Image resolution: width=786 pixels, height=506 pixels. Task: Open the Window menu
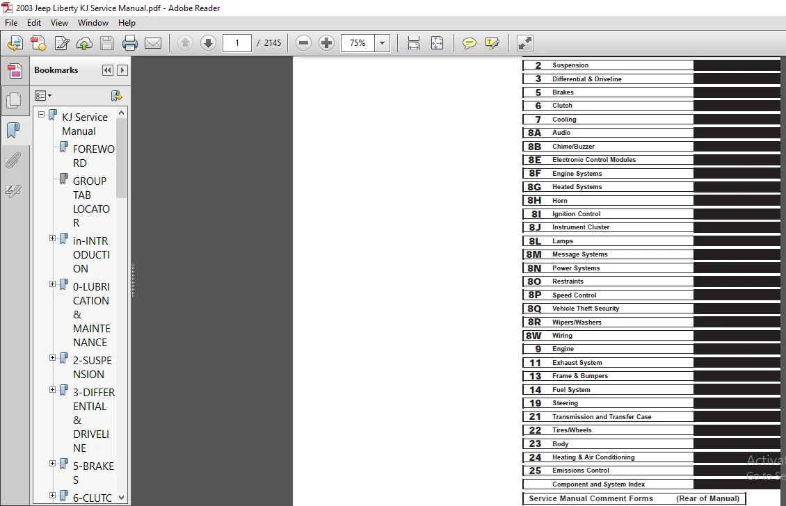[93, 22]
